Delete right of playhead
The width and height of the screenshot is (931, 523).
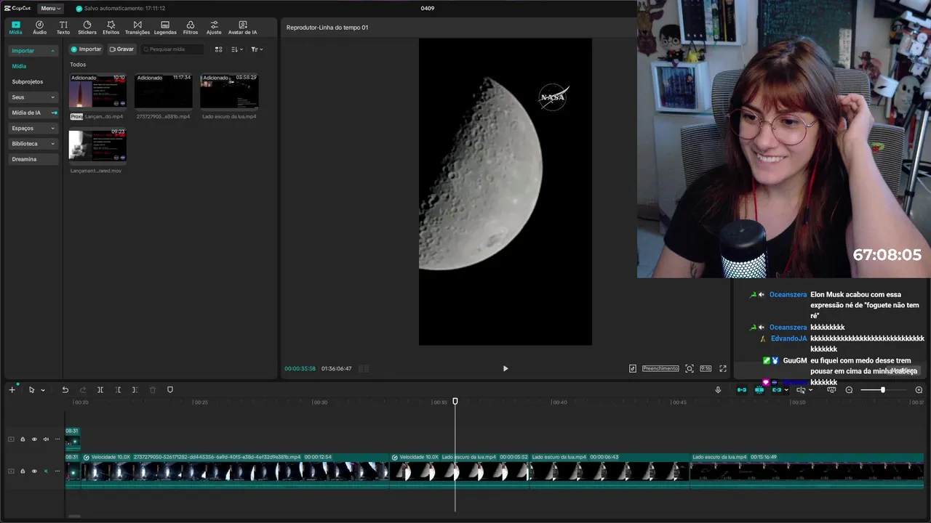pos(135,390)
